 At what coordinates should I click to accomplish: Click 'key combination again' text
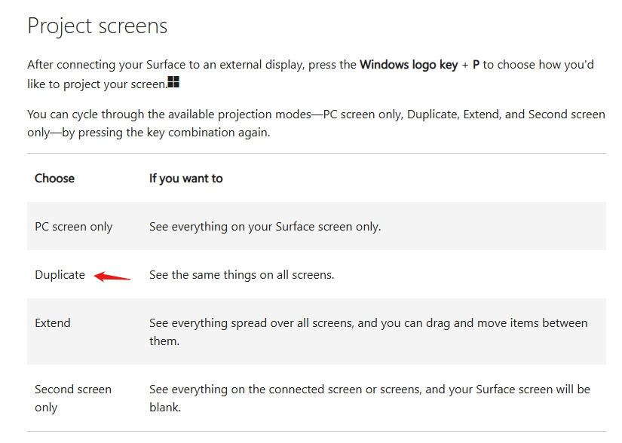pyautogui.click(x=207, y=133)
